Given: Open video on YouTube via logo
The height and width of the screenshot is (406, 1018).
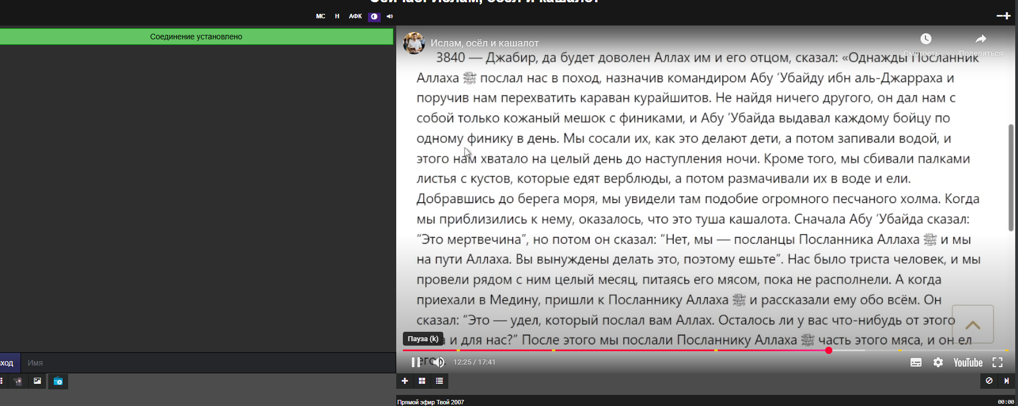Looking at the screenshot, I should 968,362.
